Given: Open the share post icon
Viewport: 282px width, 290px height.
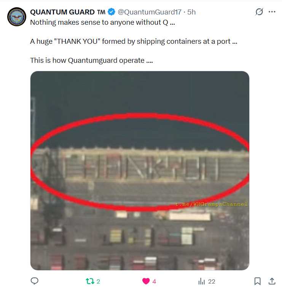Looking at the screenshot, I should pos(272,281).
